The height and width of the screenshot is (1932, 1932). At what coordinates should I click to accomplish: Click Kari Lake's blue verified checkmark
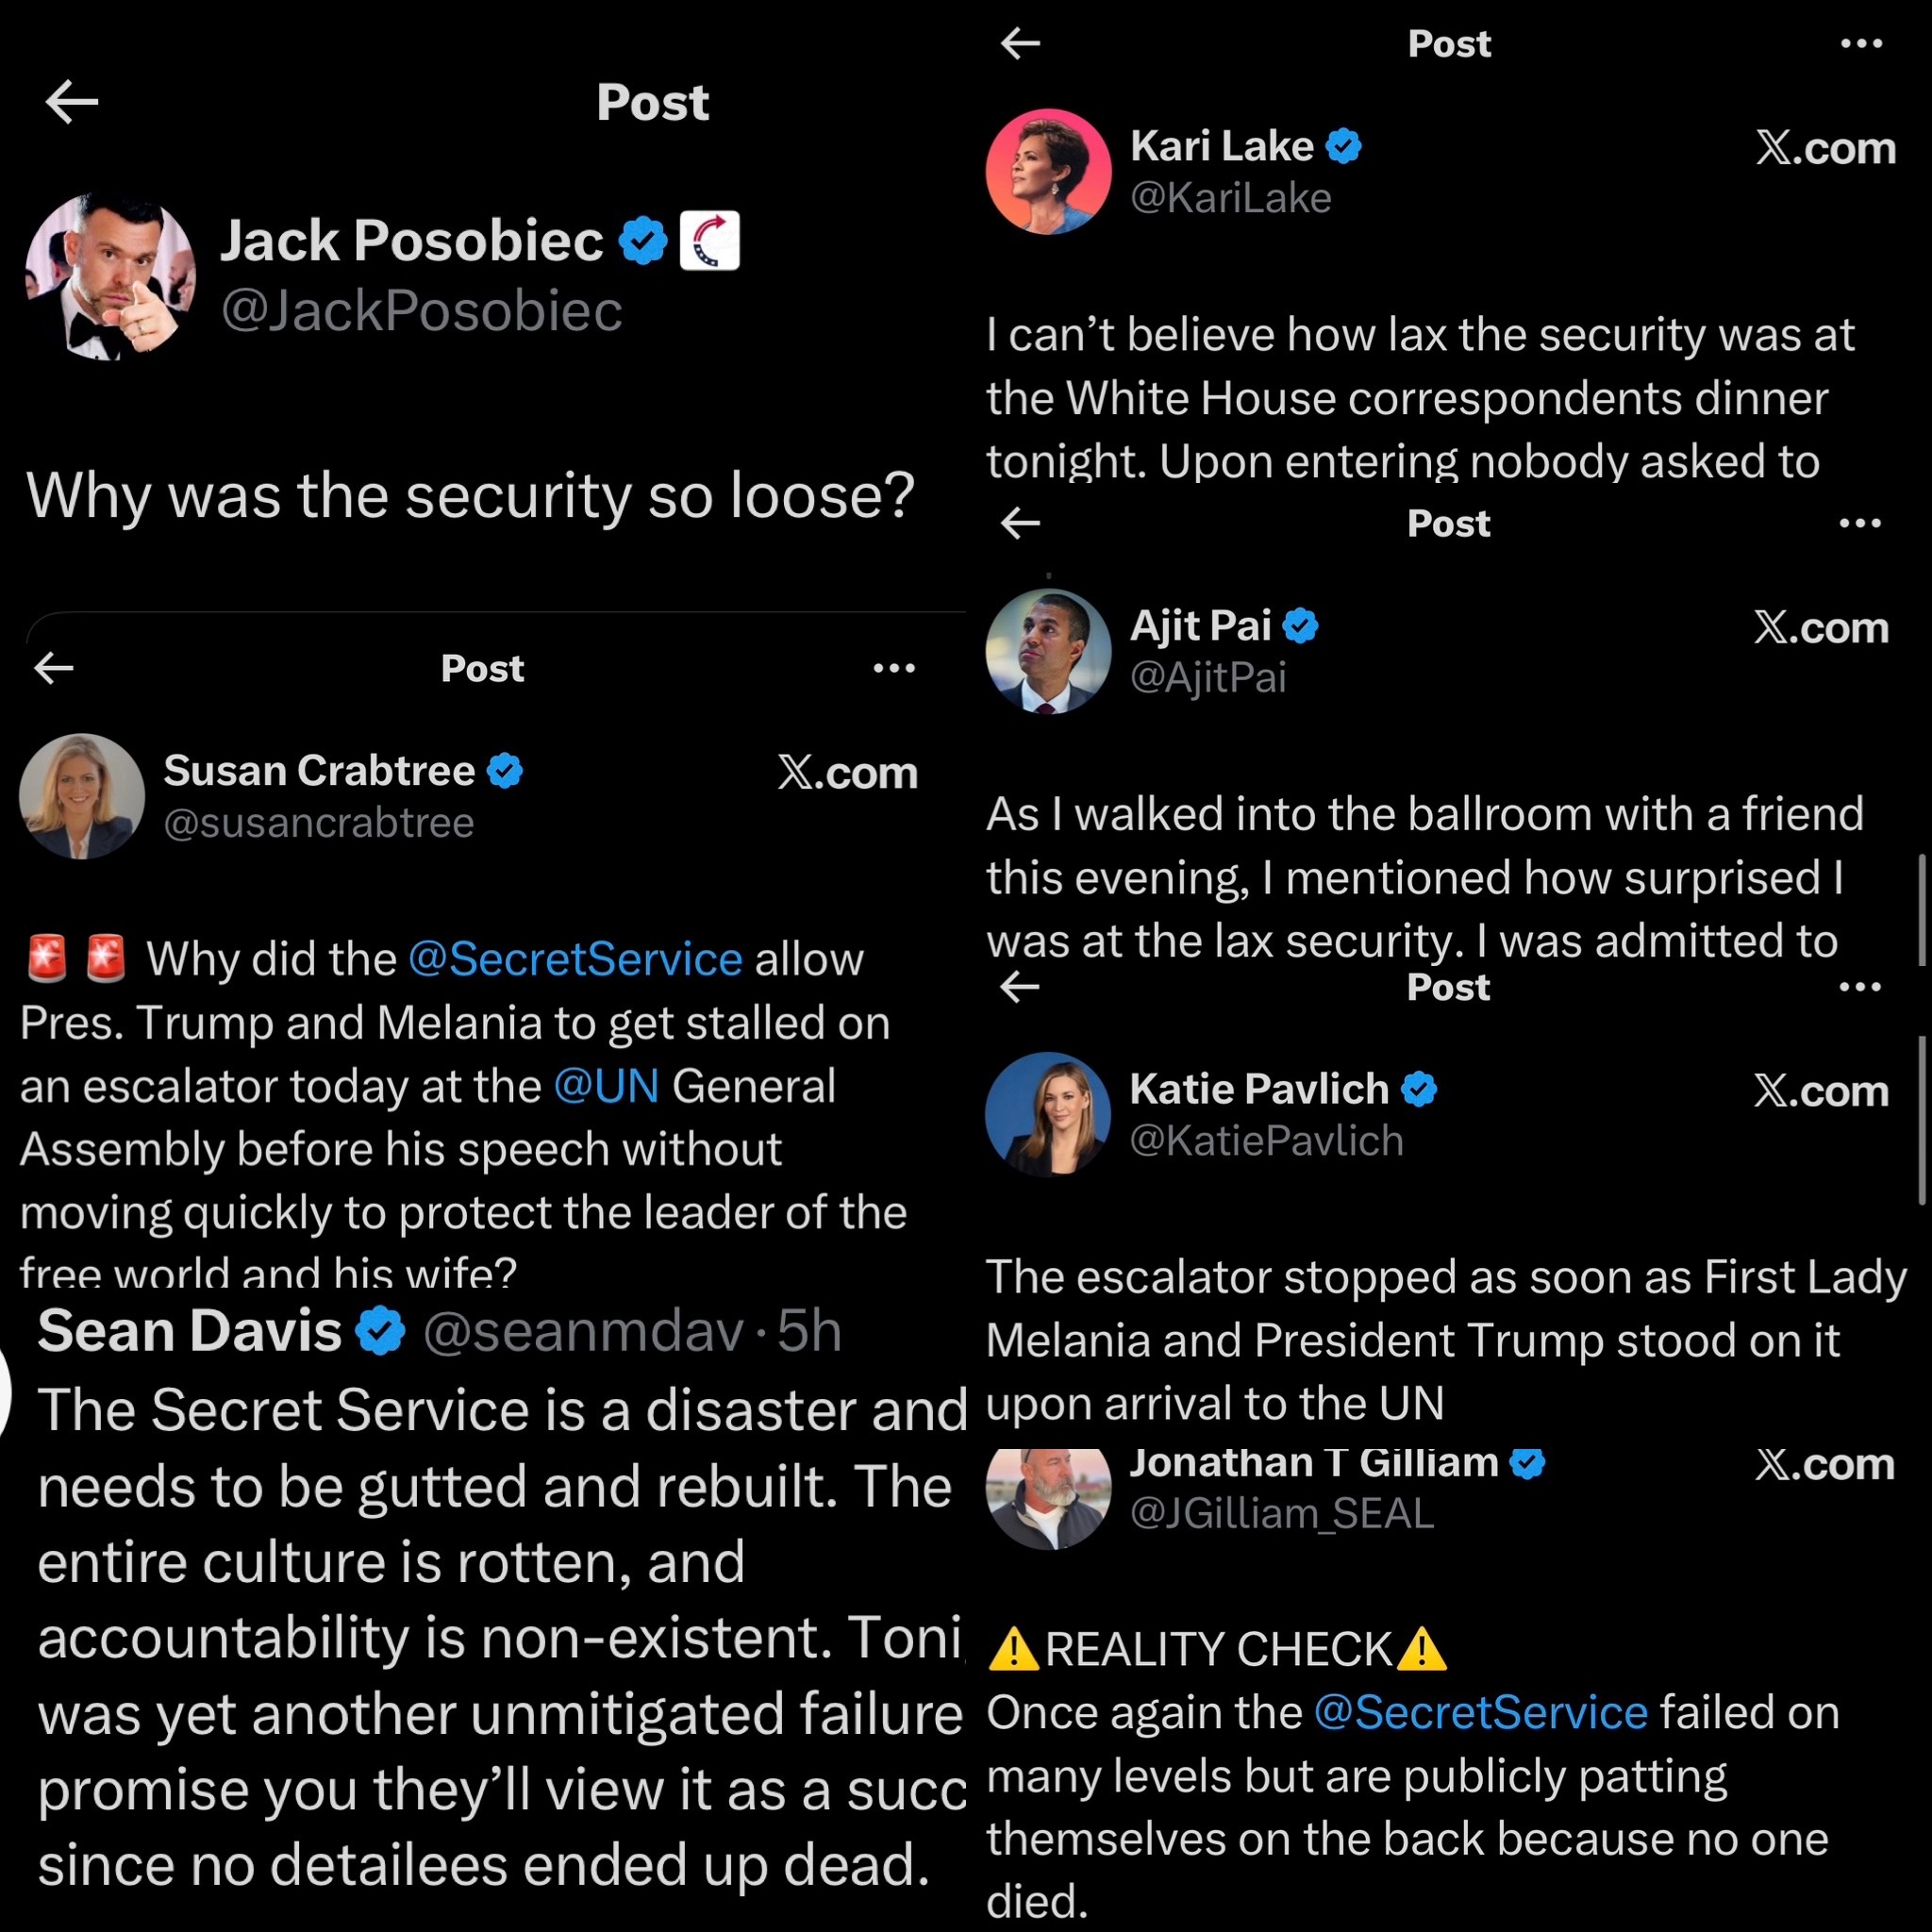coord(1343,146)
